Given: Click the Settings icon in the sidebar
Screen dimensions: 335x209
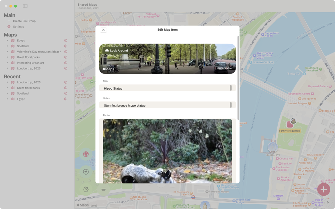Looking at the screenshot, I should [9, 27].
